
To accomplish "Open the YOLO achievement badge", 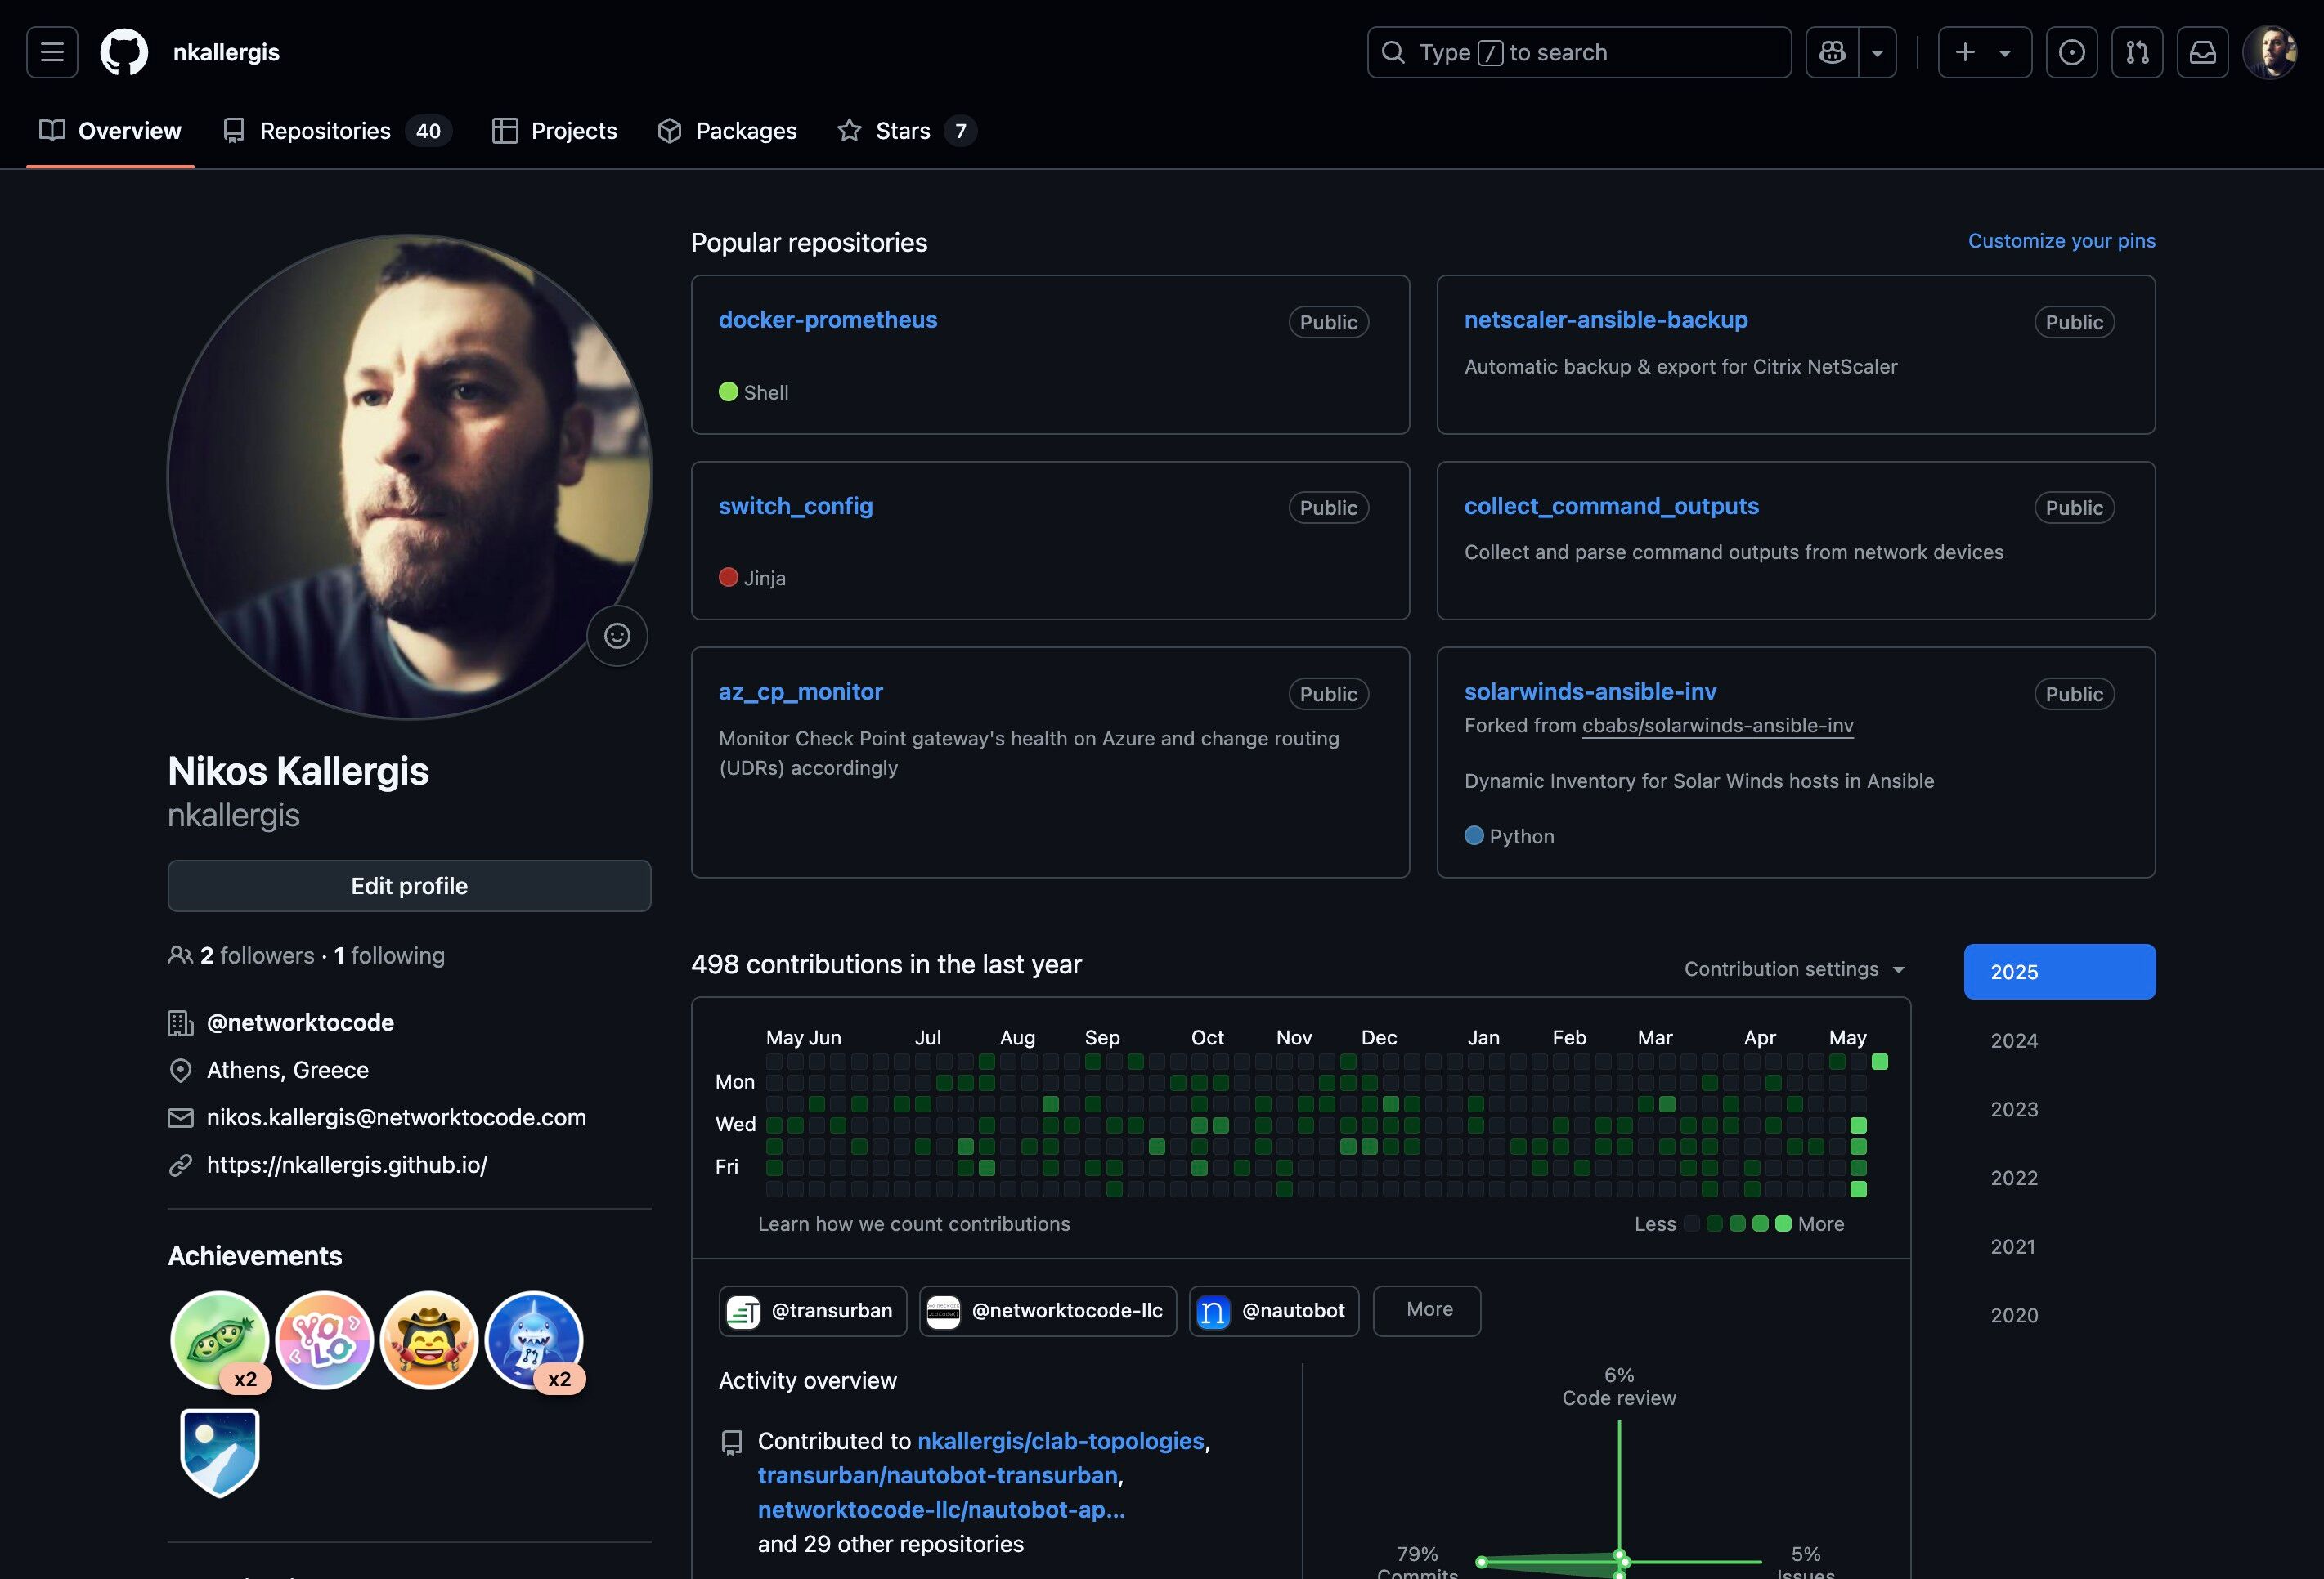I will (x=324, y=1340).
